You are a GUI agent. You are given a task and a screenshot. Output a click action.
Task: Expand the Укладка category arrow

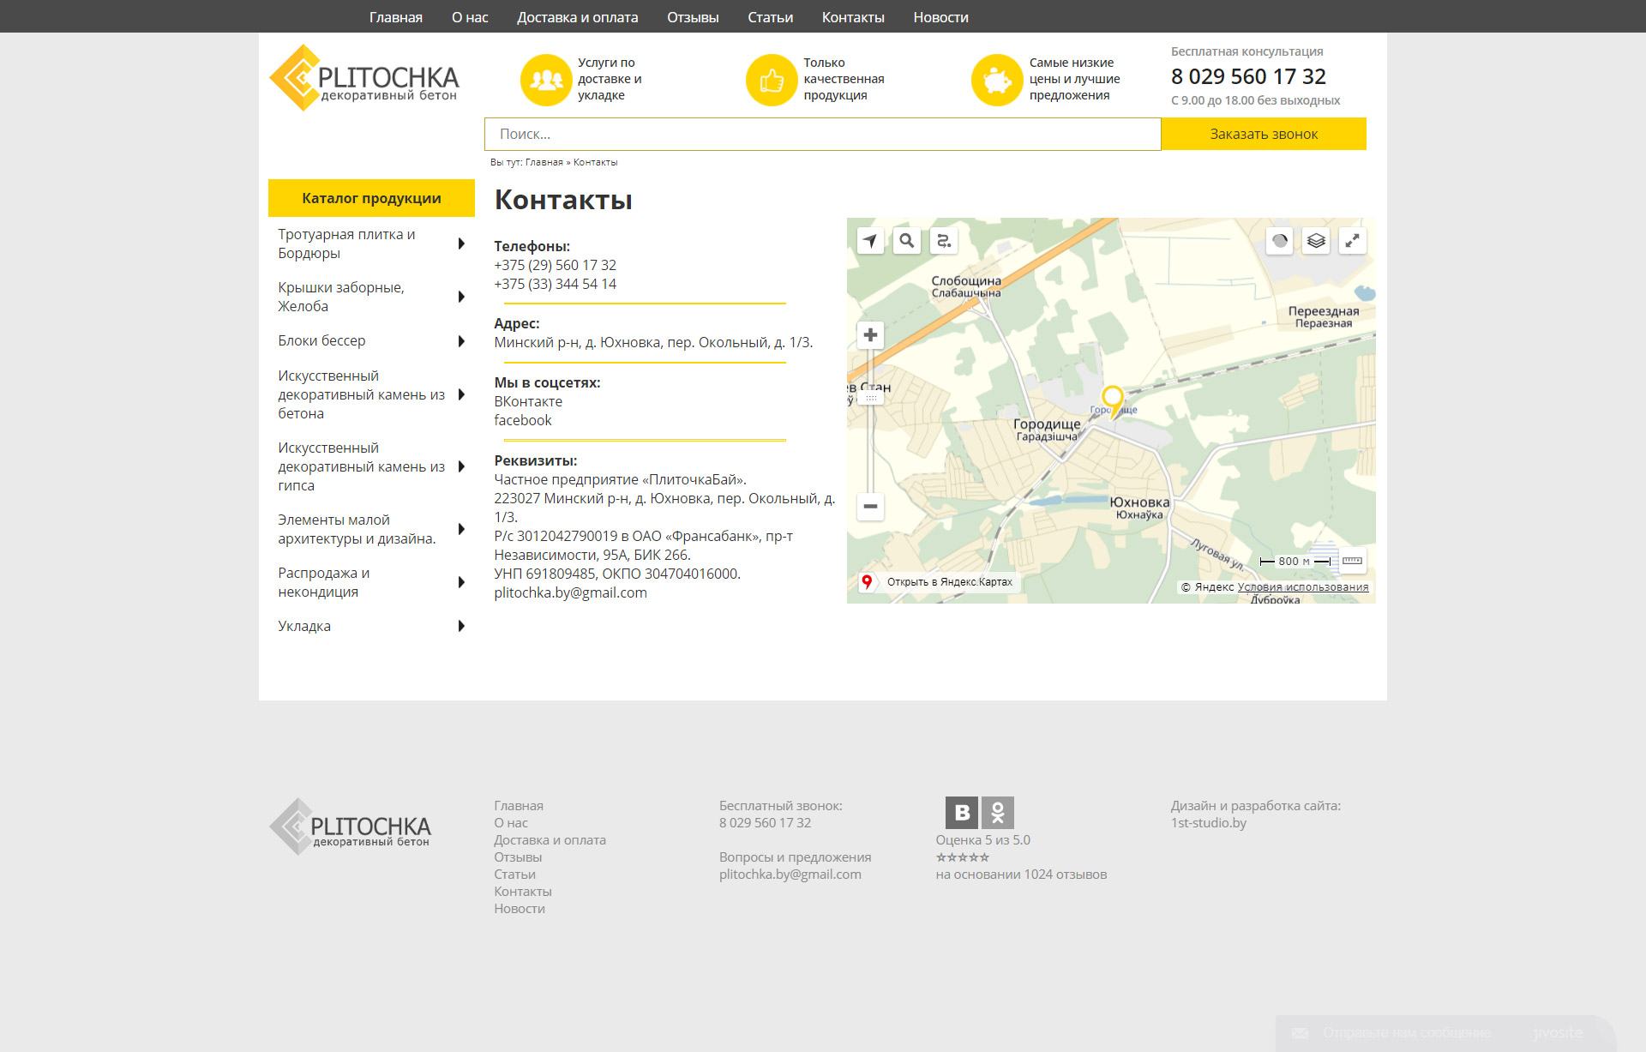[x=461, y=627]
